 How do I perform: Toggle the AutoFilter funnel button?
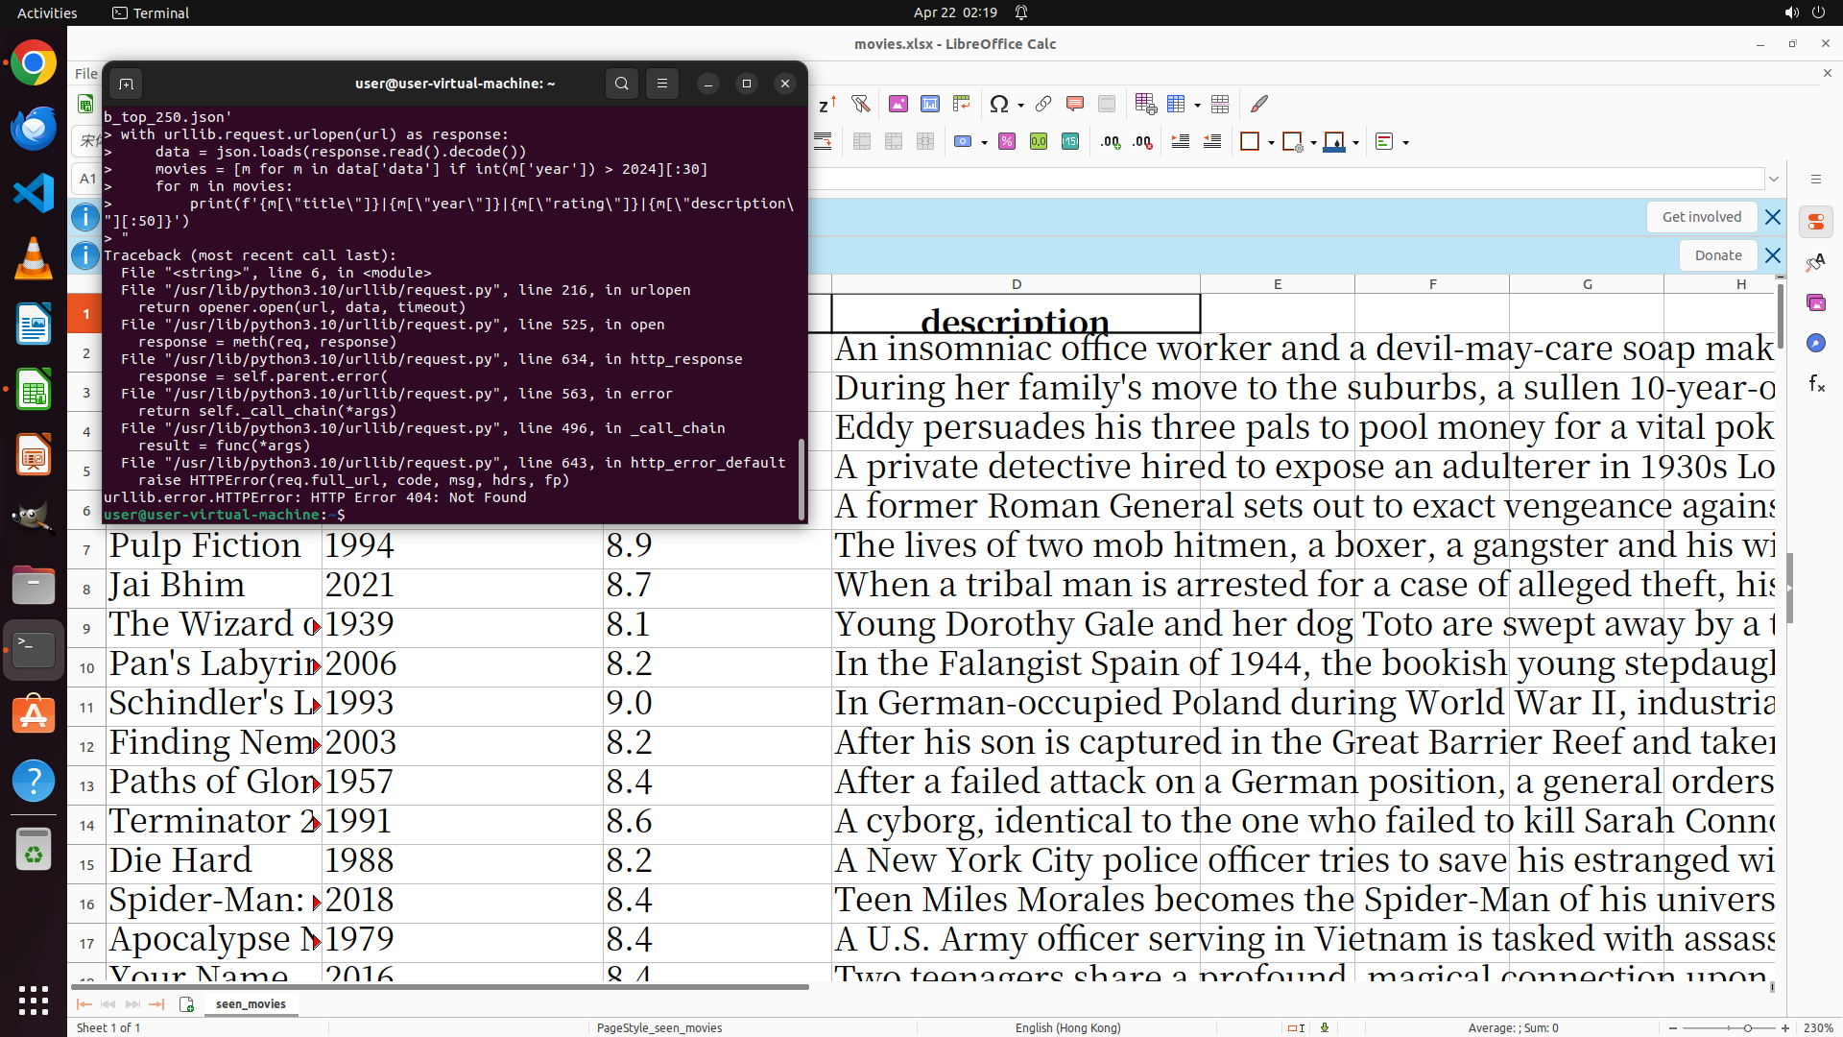[860, 104]
